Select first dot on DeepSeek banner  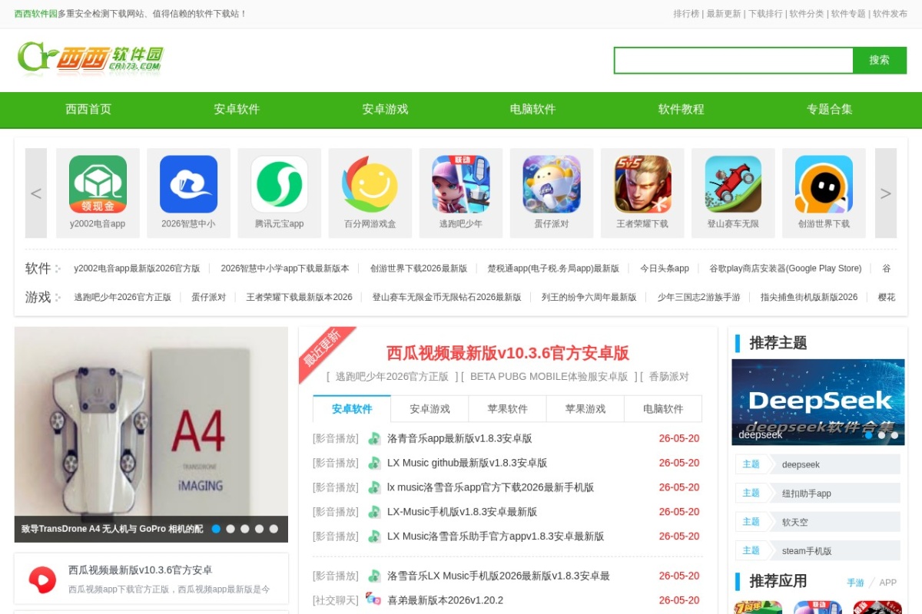868,435
